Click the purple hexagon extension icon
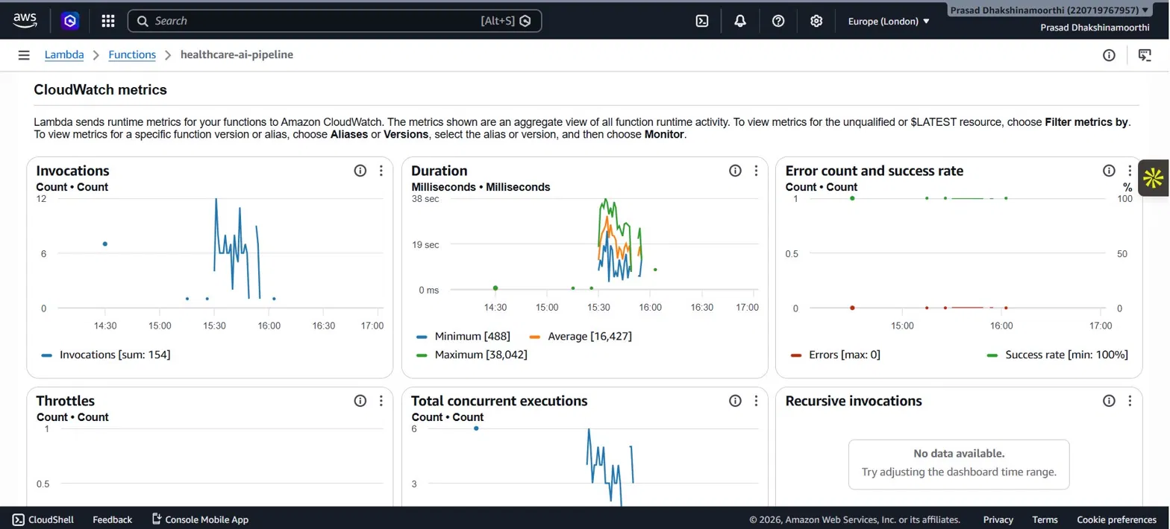Screen dimensions: 1170x529 (x=70, y=21)
